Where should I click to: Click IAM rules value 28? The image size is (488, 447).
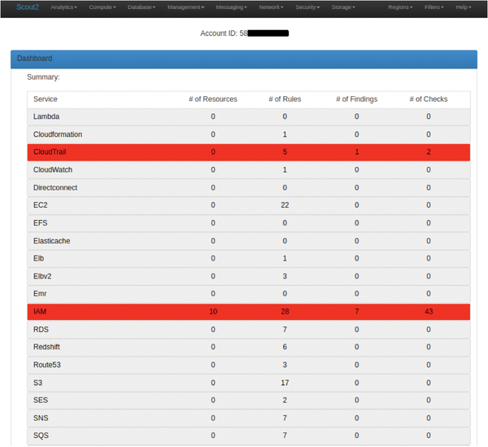[285, 312]
